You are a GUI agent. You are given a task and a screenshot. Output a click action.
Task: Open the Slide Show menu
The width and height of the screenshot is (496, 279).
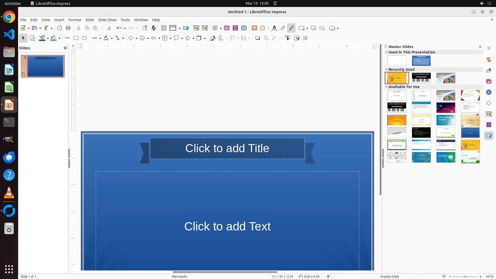pyautogui.click(x=107, y=20)
